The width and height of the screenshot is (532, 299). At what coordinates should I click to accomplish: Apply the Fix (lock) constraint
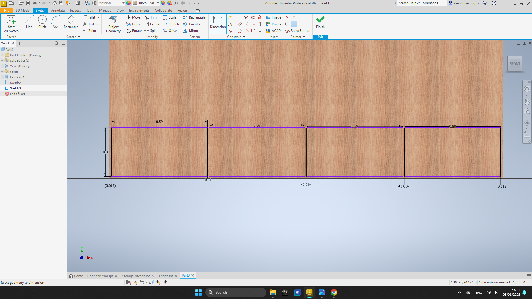(260, 17)
